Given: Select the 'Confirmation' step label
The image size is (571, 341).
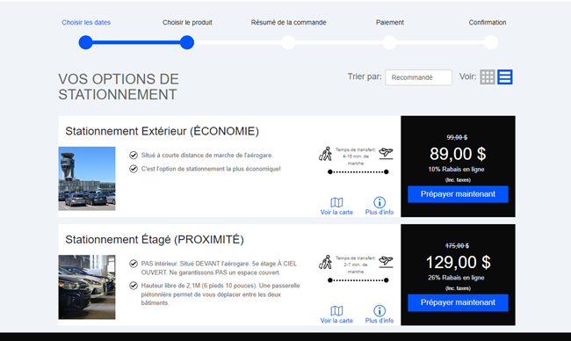Looking at the screenshot, I should coord(488,22).
